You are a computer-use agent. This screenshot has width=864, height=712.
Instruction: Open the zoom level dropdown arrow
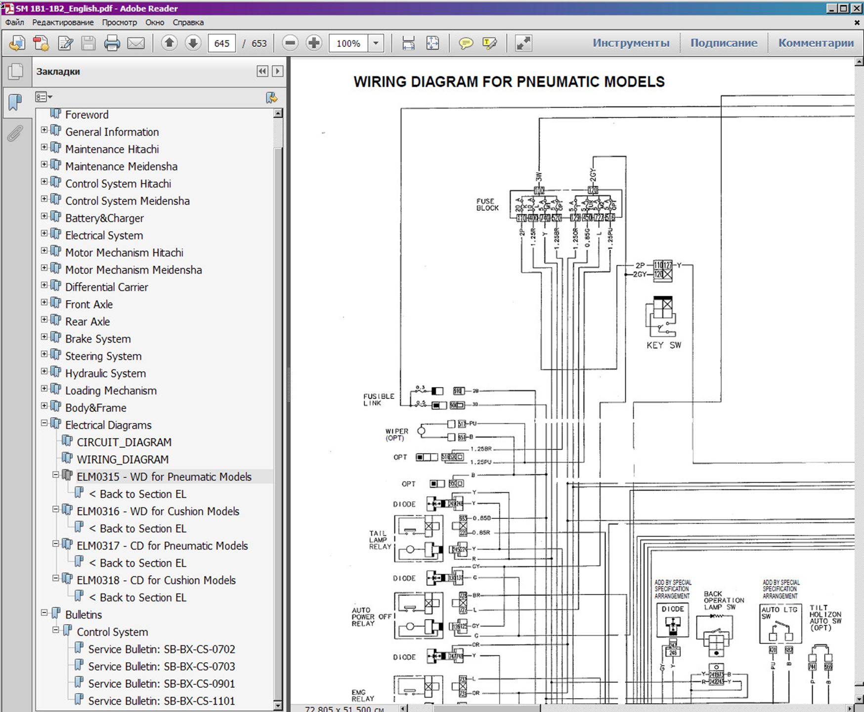point(376,43)
